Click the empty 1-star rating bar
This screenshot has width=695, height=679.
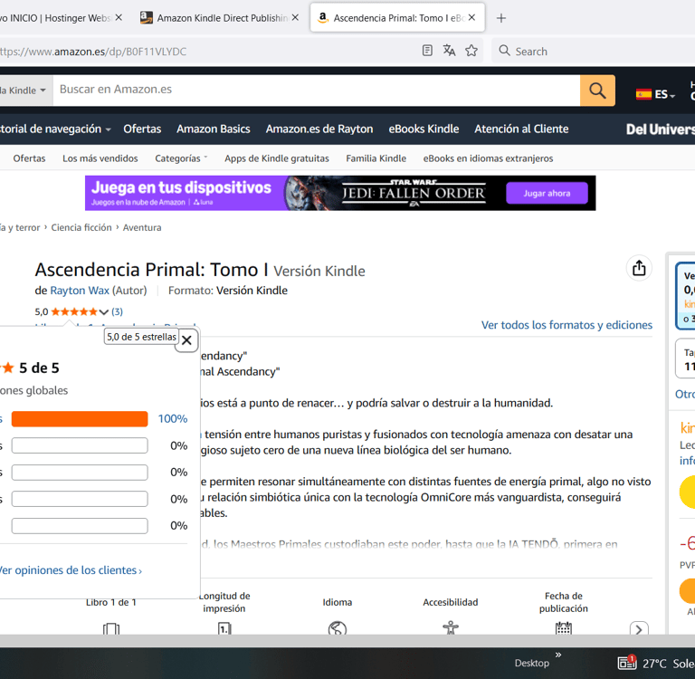pos(80,526)
